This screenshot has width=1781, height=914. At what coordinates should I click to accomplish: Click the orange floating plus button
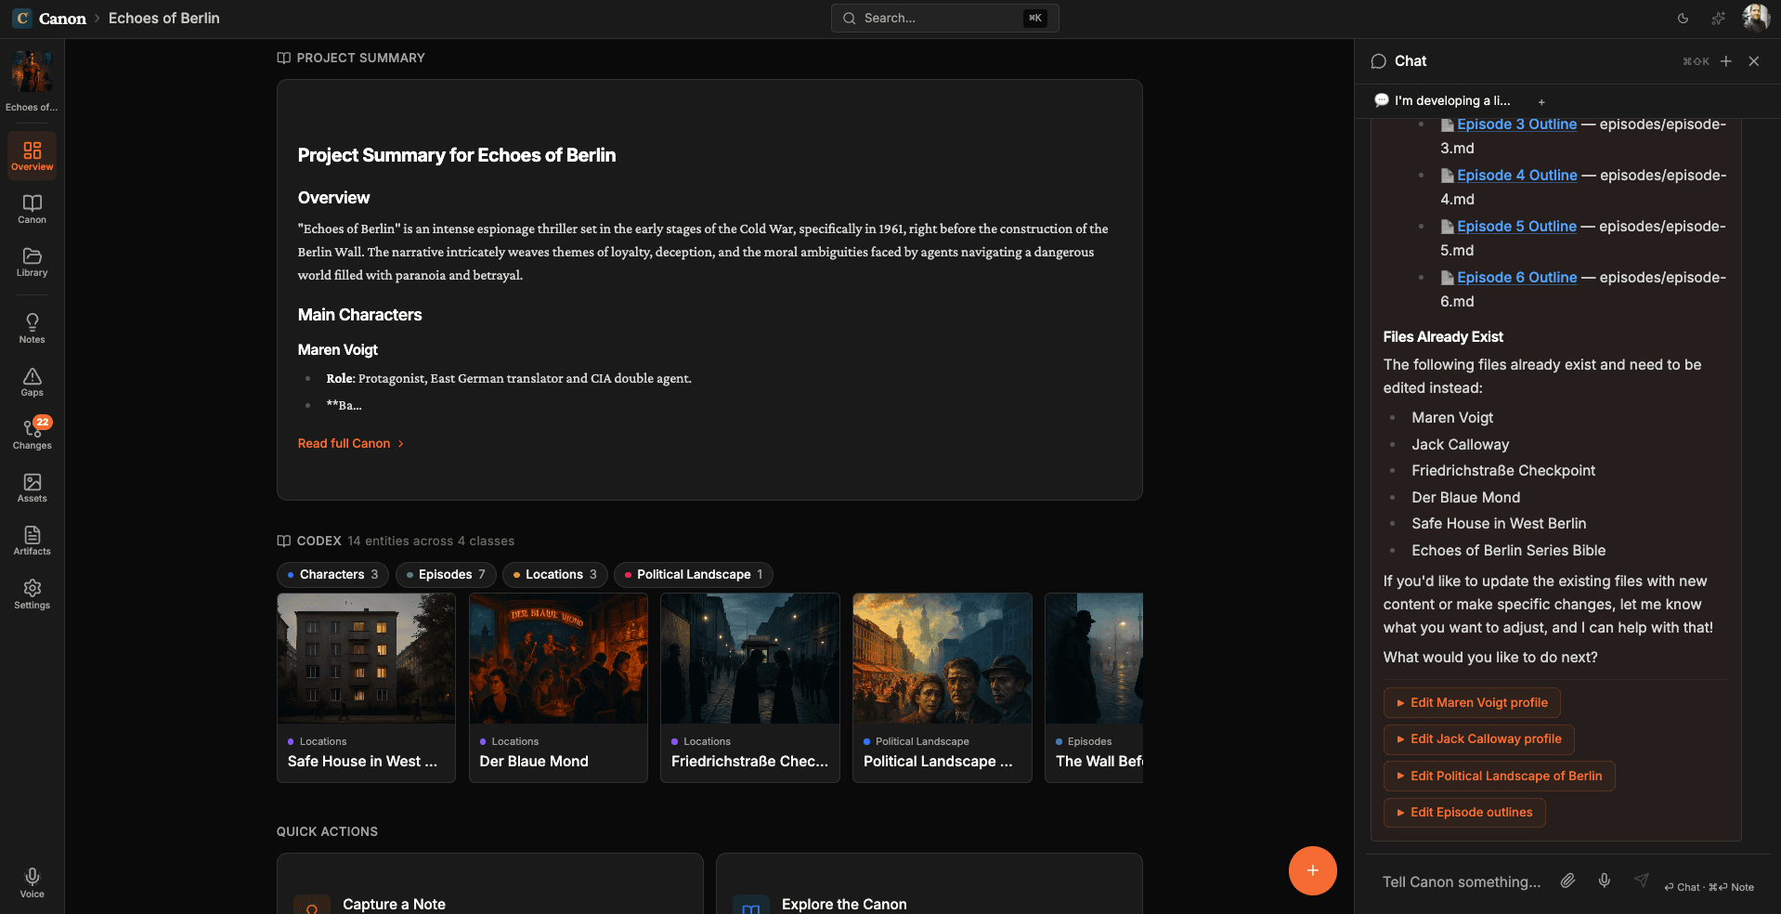pyautogui.click(x=1313, y=870)
